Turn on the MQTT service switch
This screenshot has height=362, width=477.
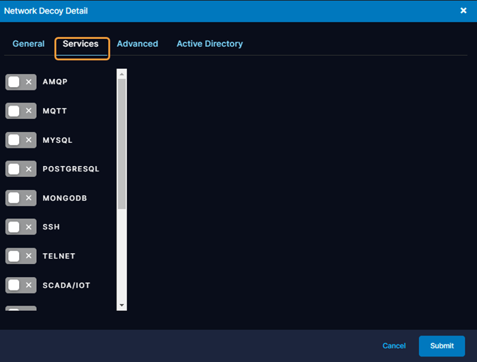pyautogui.click(x=20, y=111)
